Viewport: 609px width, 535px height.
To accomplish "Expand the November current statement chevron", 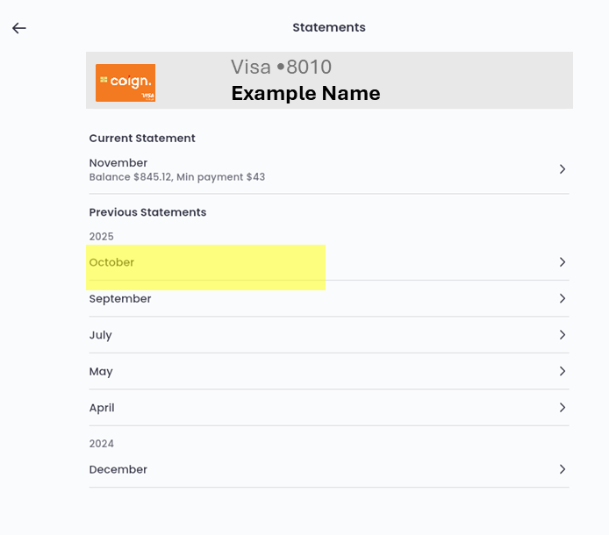I will pos(562,169).
